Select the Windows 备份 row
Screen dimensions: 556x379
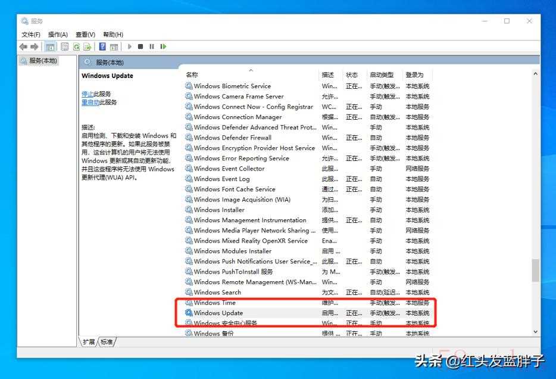pos(307,333)
